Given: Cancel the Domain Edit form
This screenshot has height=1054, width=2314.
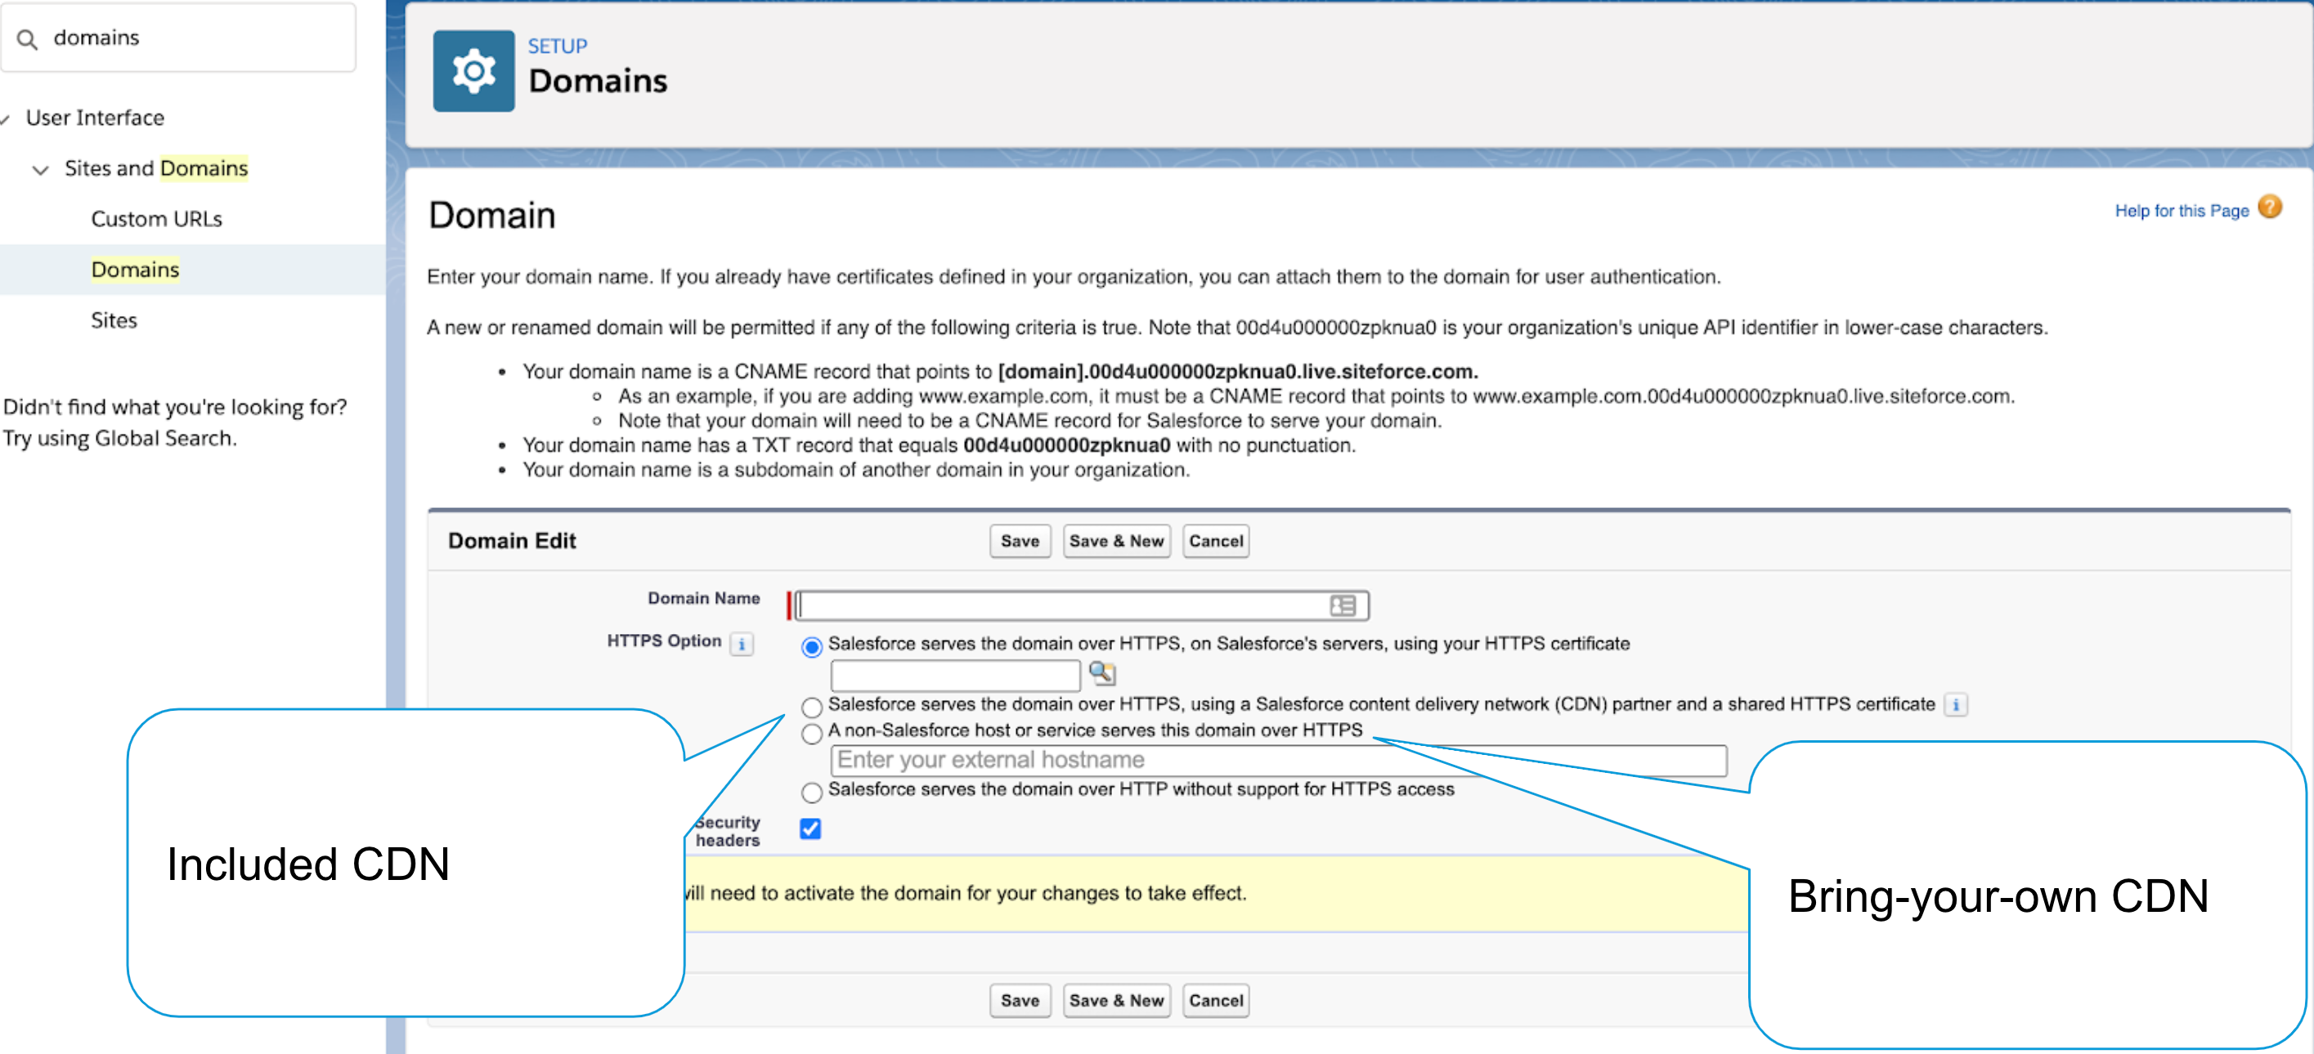Looking at the screenshot, I should click(x=1215, y=540).
